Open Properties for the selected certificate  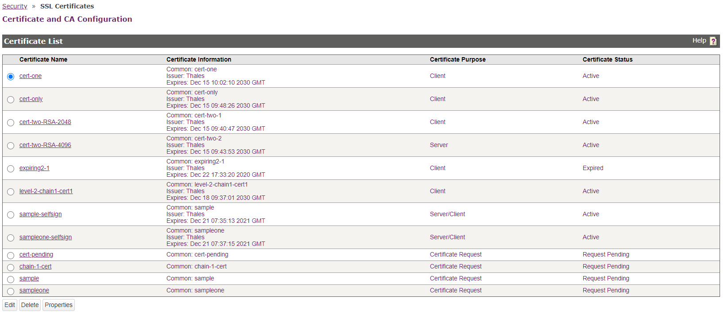[58, 305]
